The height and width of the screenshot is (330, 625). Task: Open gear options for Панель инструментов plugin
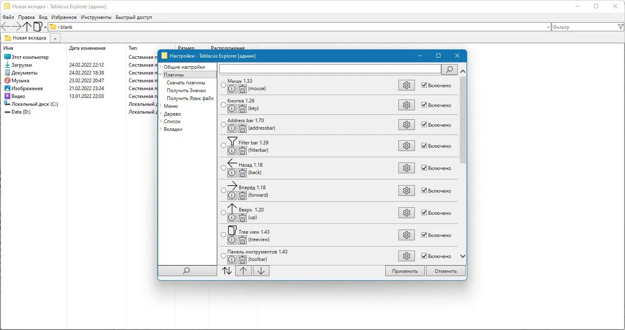407,256
